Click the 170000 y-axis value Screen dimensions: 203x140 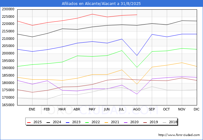point(8,98)
